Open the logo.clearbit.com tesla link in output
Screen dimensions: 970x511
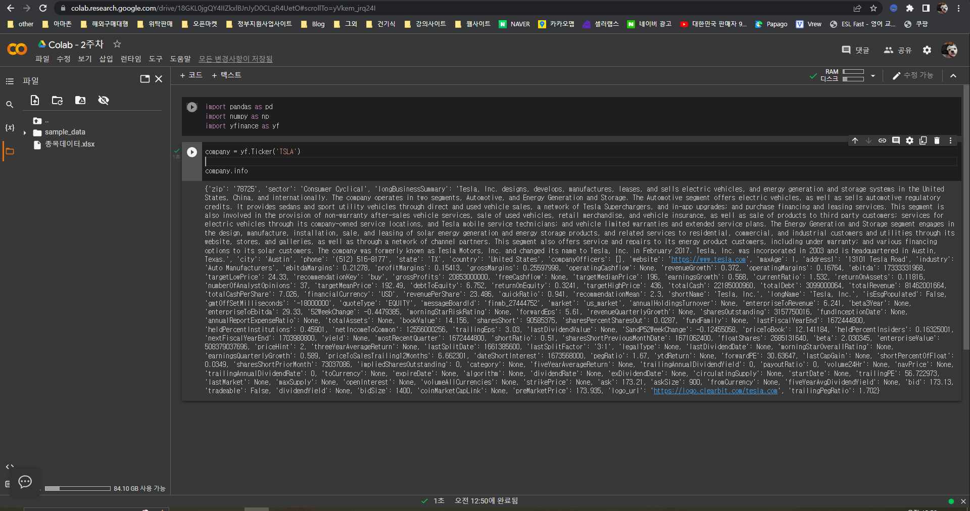715,391
